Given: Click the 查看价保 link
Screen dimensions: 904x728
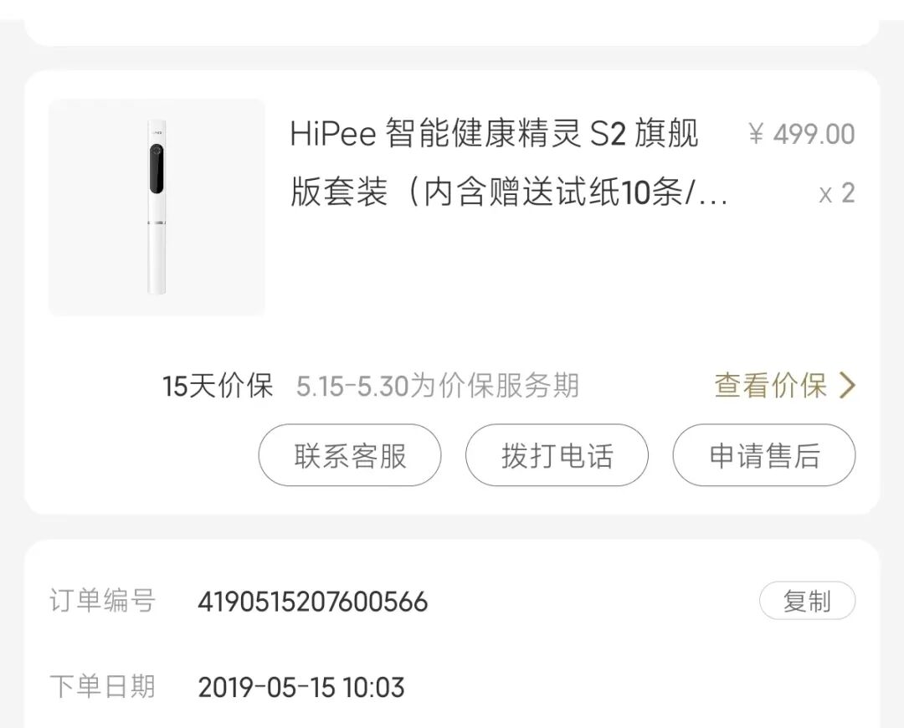Looking at the screenshot, I should (770, 386).
